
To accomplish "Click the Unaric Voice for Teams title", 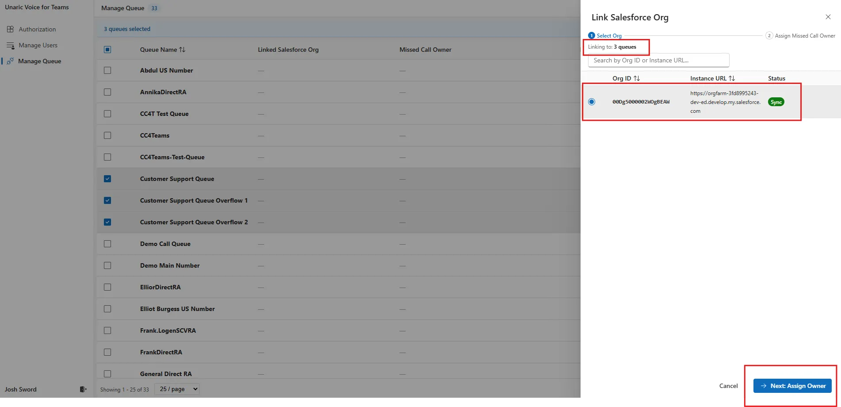I will [x=37, y=7].
